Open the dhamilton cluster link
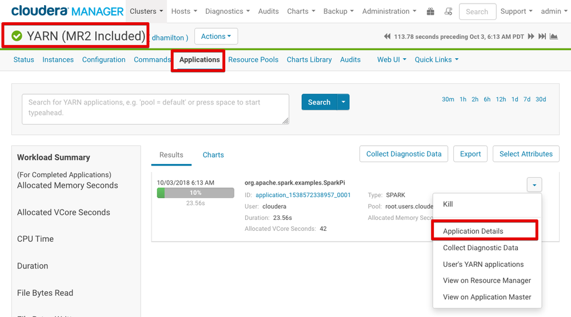 pyautogui.click(x=168, y=38)
